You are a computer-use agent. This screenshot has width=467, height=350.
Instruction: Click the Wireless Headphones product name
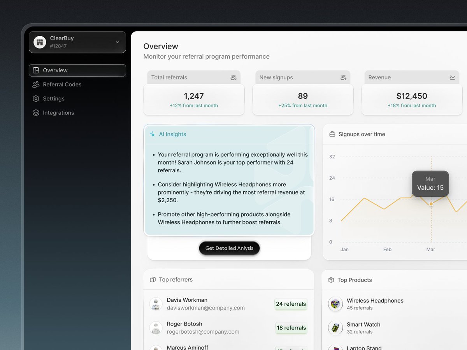pyautogui.click(x=375, y=301)
